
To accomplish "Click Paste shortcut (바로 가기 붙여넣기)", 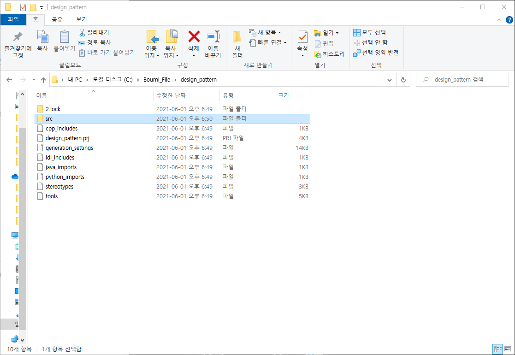I will (107, 53).
